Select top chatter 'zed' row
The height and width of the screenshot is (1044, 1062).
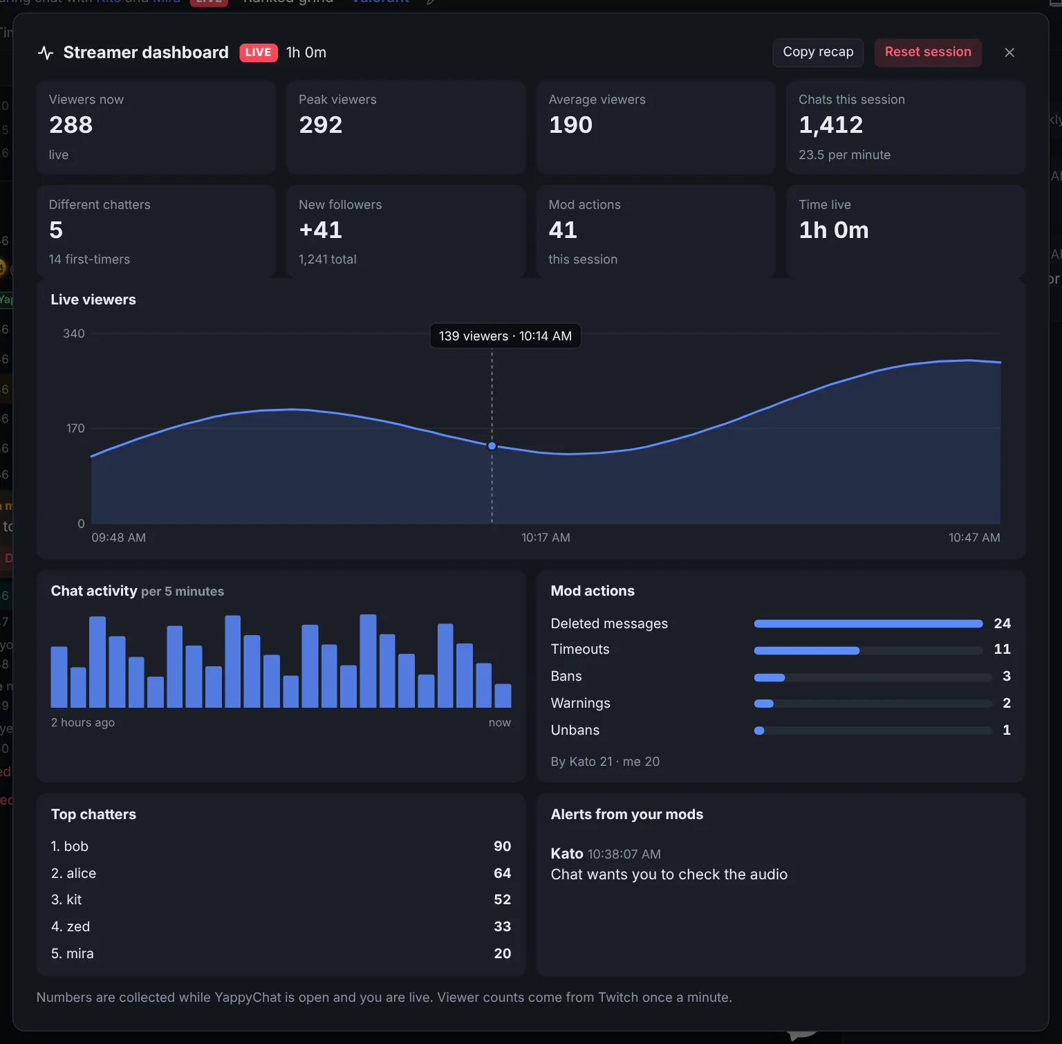pos(281,927)
